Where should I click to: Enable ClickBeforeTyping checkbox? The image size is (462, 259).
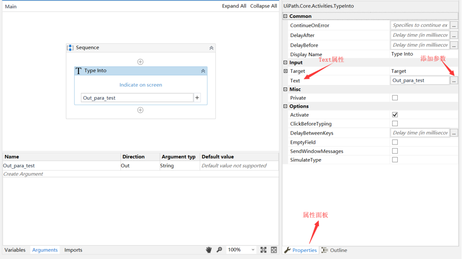395,124
